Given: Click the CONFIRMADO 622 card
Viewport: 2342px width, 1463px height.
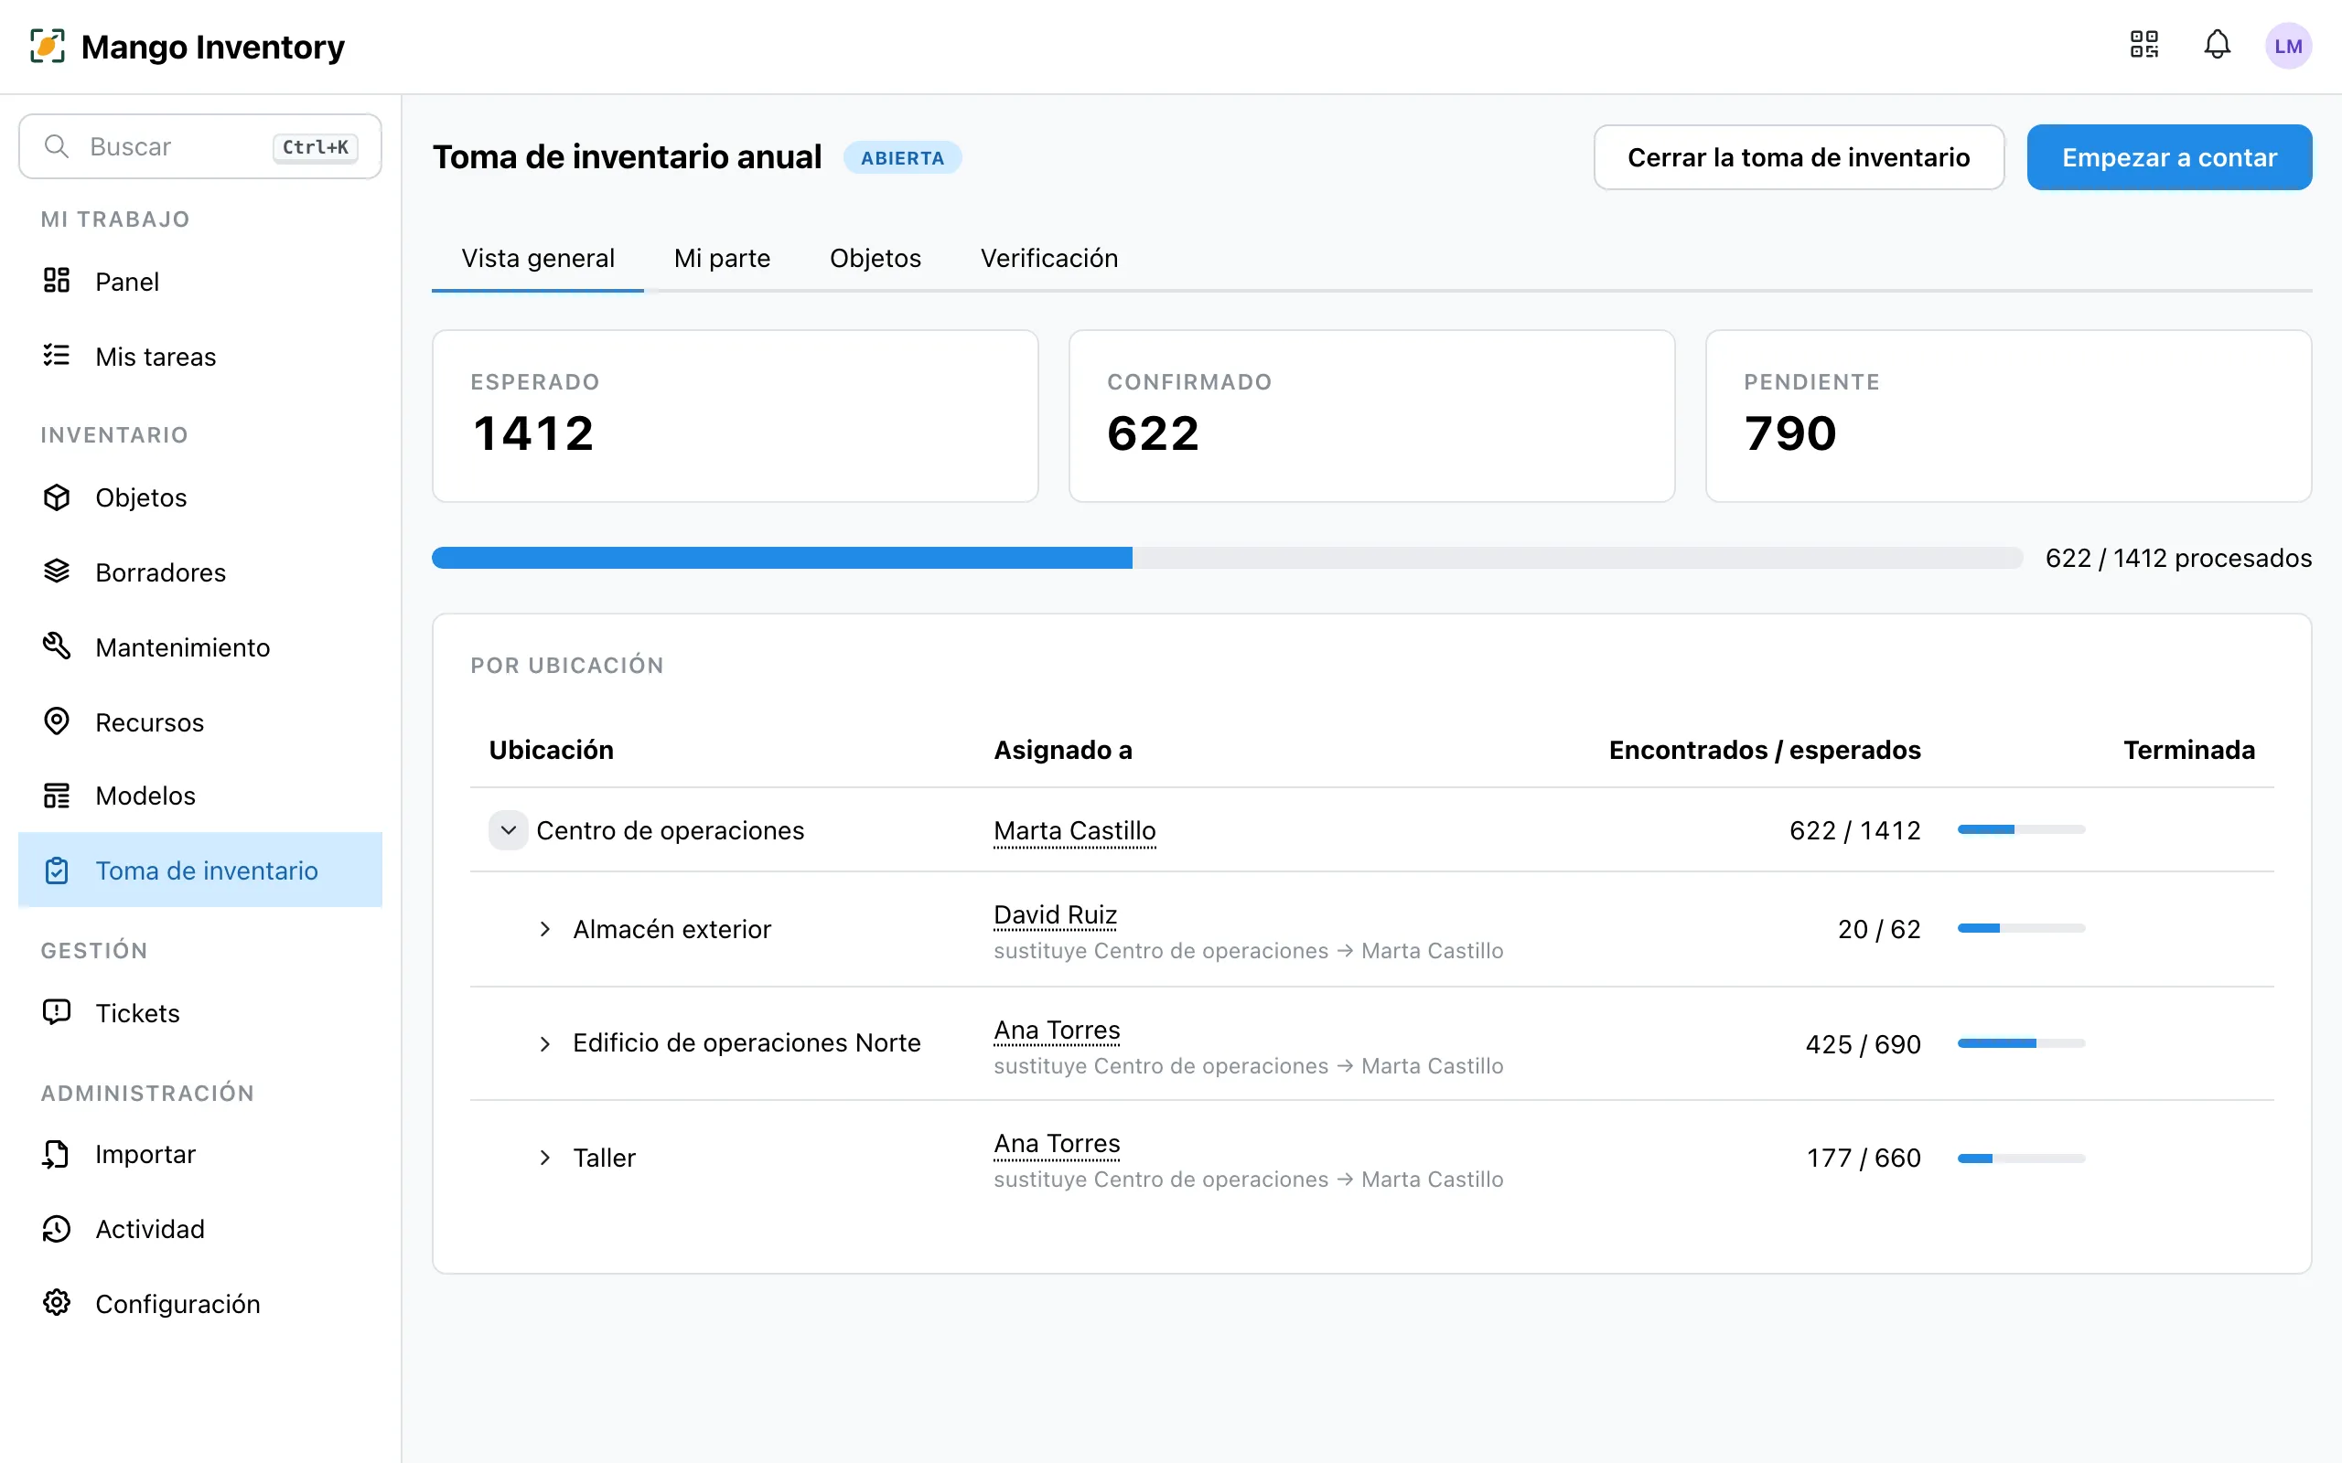Looking at the screenshot, I should tap(1371, 416).
